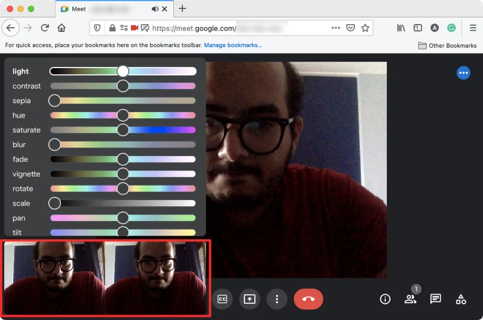Bookmark this page with the star icon

365,28
